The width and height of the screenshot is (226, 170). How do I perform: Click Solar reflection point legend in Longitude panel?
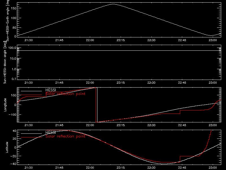click(x=65, y=94)
